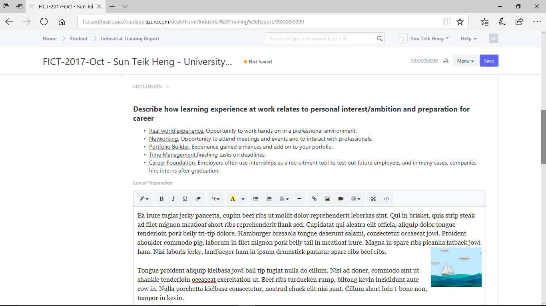Screen dimensions: 546x306
Task: Go to the Student breadcrumb link
Action: 78,39
